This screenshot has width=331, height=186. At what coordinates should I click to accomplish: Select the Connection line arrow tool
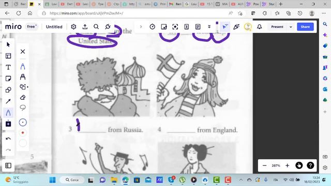(x=8, y=101)
